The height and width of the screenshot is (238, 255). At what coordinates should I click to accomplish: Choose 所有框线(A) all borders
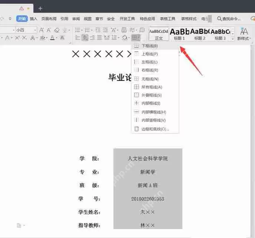point(155,87)
